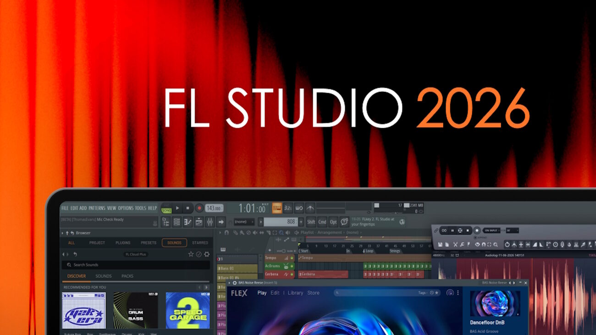Open the (none) snap selector dropdown
This screenshot has height=335, width=596.
[244, 222]
